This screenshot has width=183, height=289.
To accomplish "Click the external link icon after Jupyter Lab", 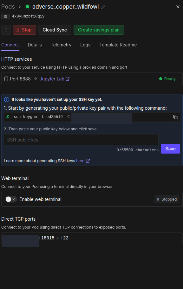I will pyautogui.click(x=68, y=79).
